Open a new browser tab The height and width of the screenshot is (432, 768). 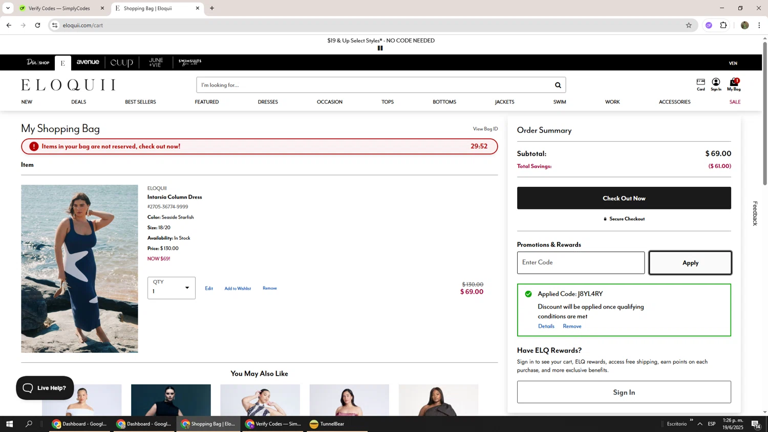pyautogui.click(x=212, y=8)
